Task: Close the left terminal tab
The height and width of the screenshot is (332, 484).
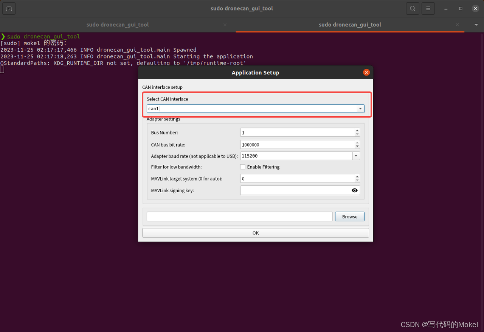Action: (x=225, y=25)
